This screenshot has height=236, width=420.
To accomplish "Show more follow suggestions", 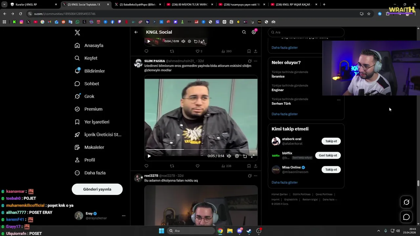I will (284, 182).
